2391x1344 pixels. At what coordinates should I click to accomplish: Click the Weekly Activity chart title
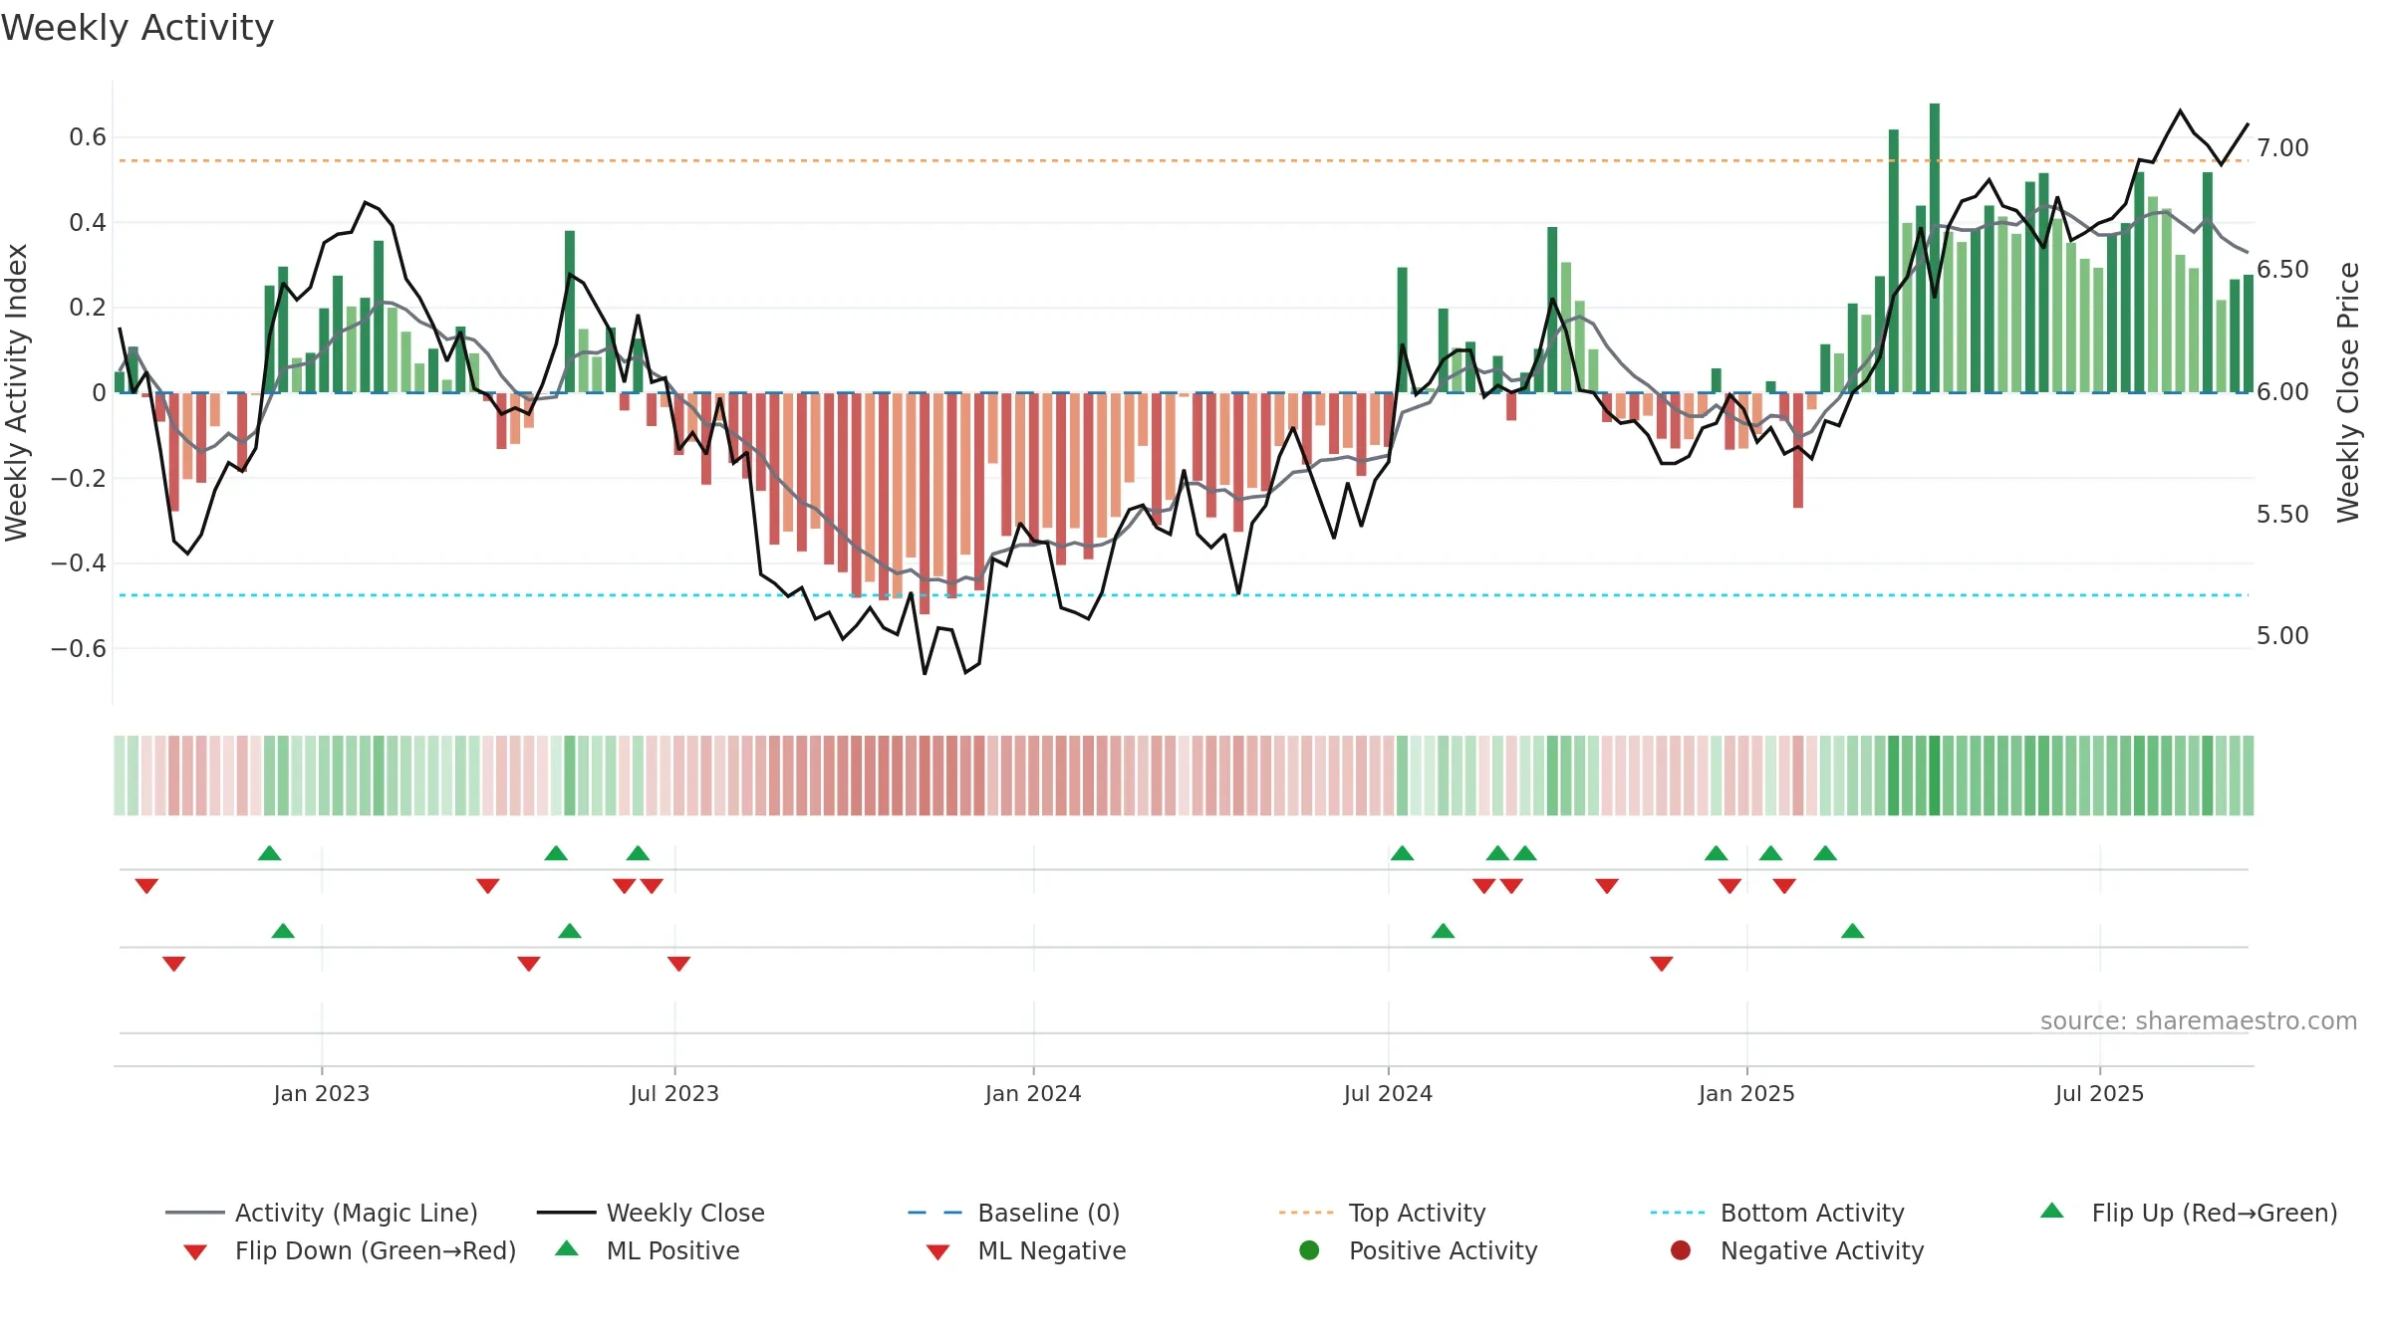[x=137, y=28]
